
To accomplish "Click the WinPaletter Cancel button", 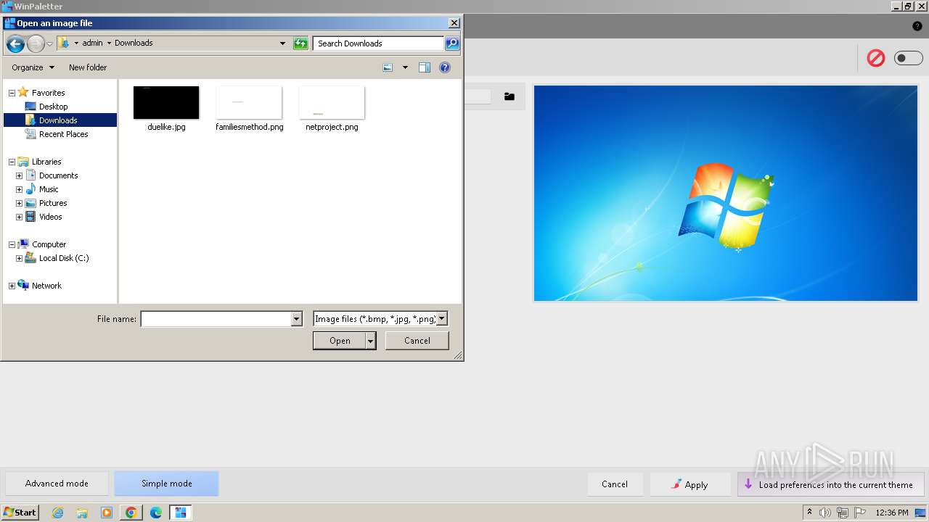I will (615, 484).
